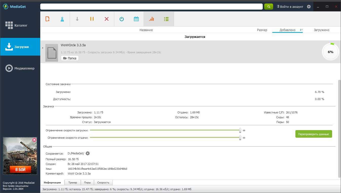341x193 pixels.
Task: Click the Времени прошло 2м10с value
Action: coord(98,117)
